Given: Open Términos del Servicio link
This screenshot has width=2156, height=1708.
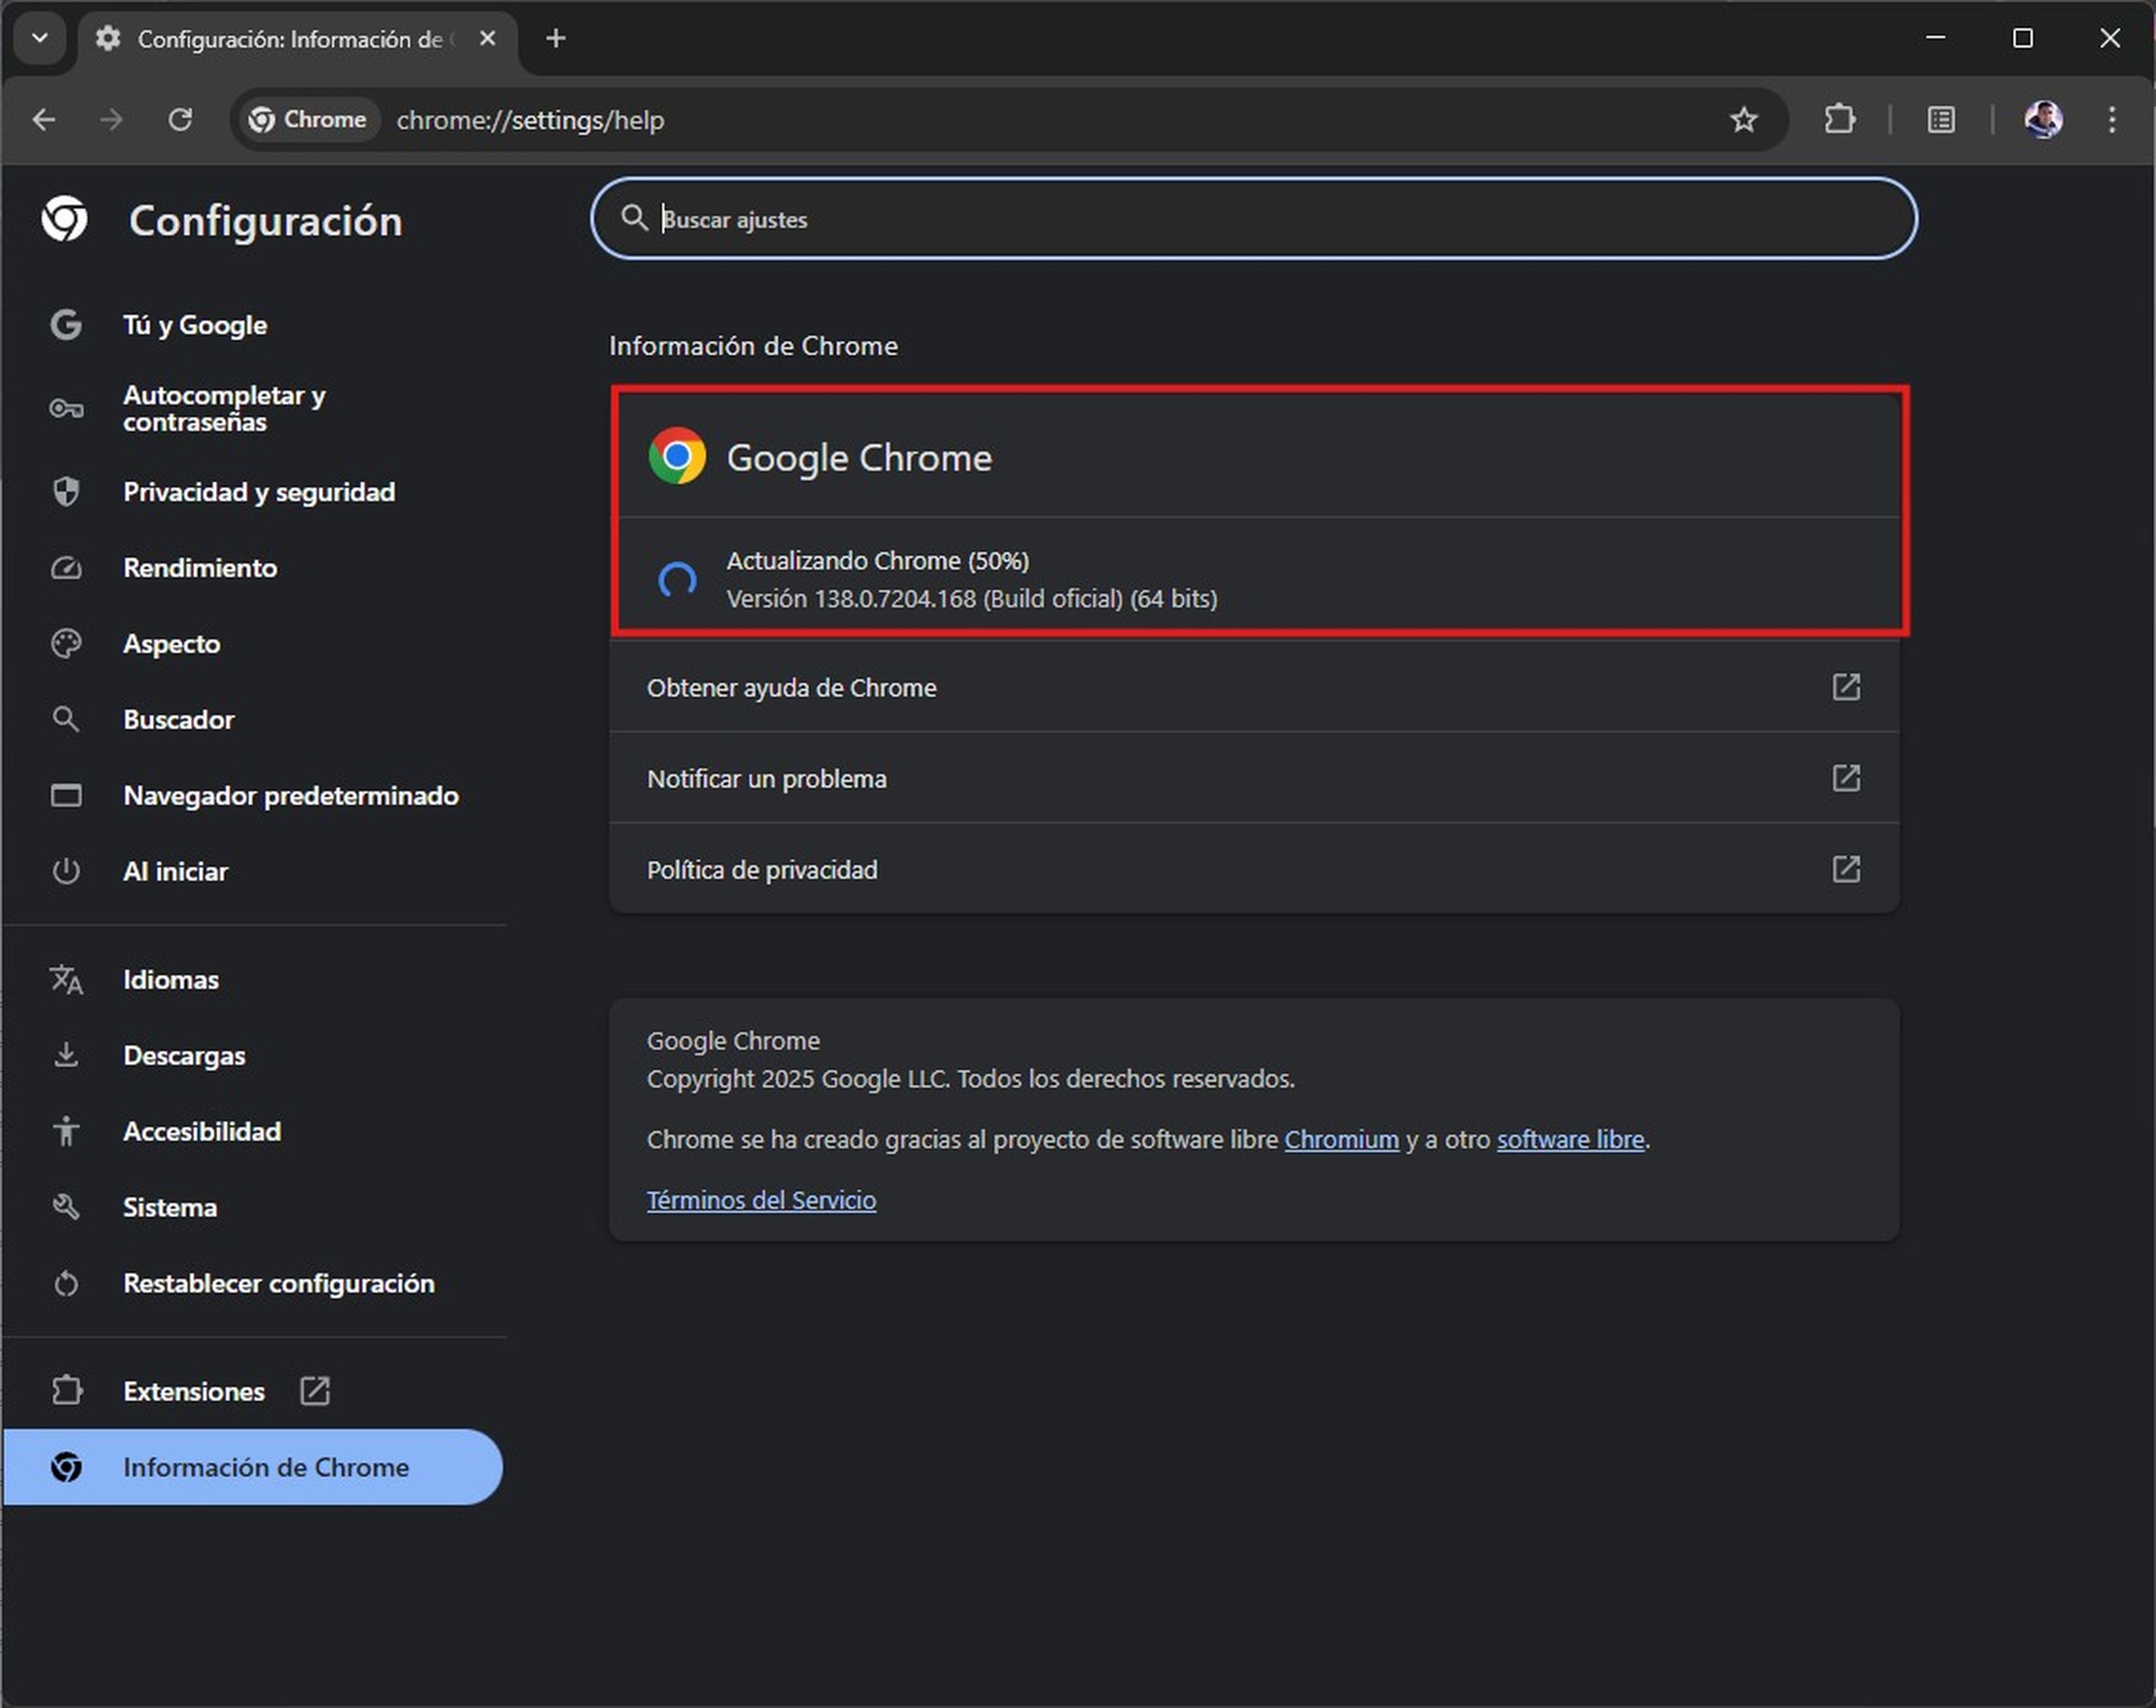Looking at the screenshot, I should 761,1200.
